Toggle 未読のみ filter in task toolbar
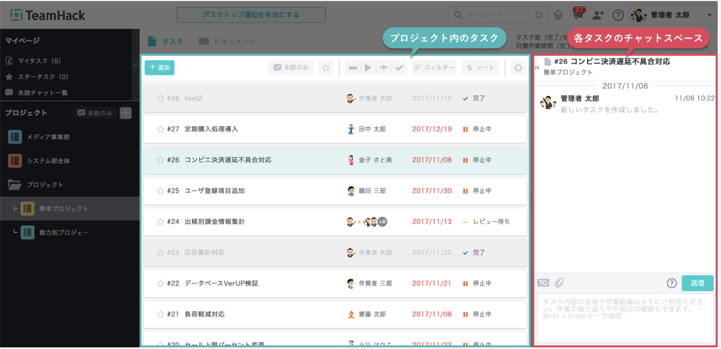 pos(291,68)
